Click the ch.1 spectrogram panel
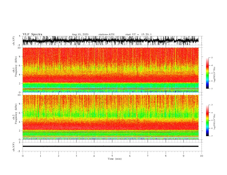Image resolution: width=227 pixels, height=175 pixels. (x=110, y=70)
